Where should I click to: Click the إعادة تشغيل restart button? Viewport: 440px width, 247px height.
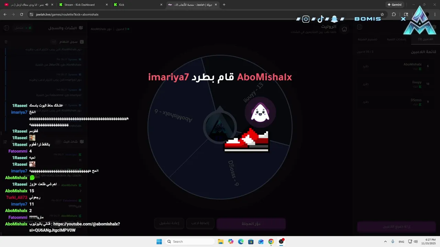(169, 223)
